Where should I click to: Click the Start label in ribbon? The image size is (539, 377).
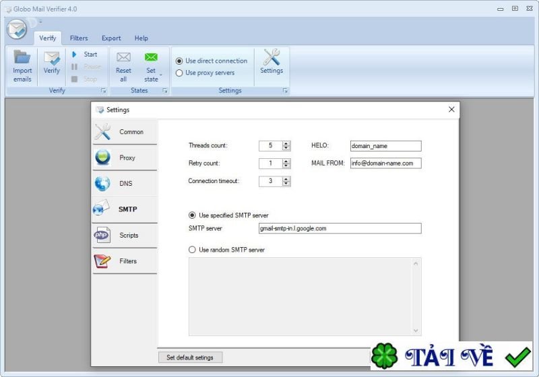(90, 55)
